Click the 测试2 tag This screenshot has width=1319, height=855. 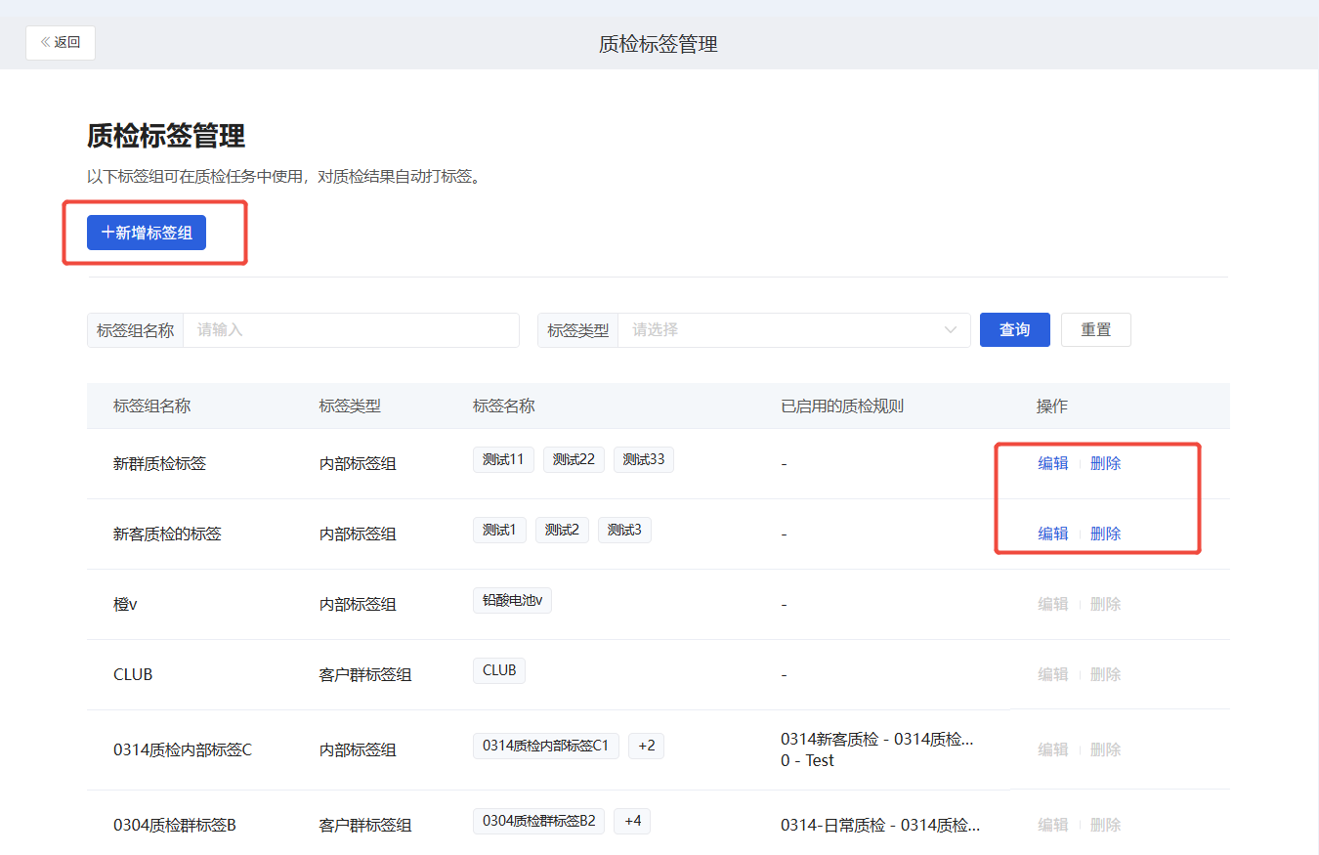562,530
